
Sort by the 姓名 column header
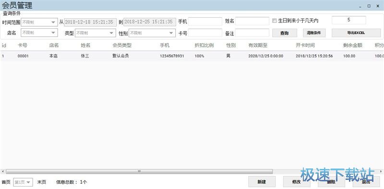85,45
